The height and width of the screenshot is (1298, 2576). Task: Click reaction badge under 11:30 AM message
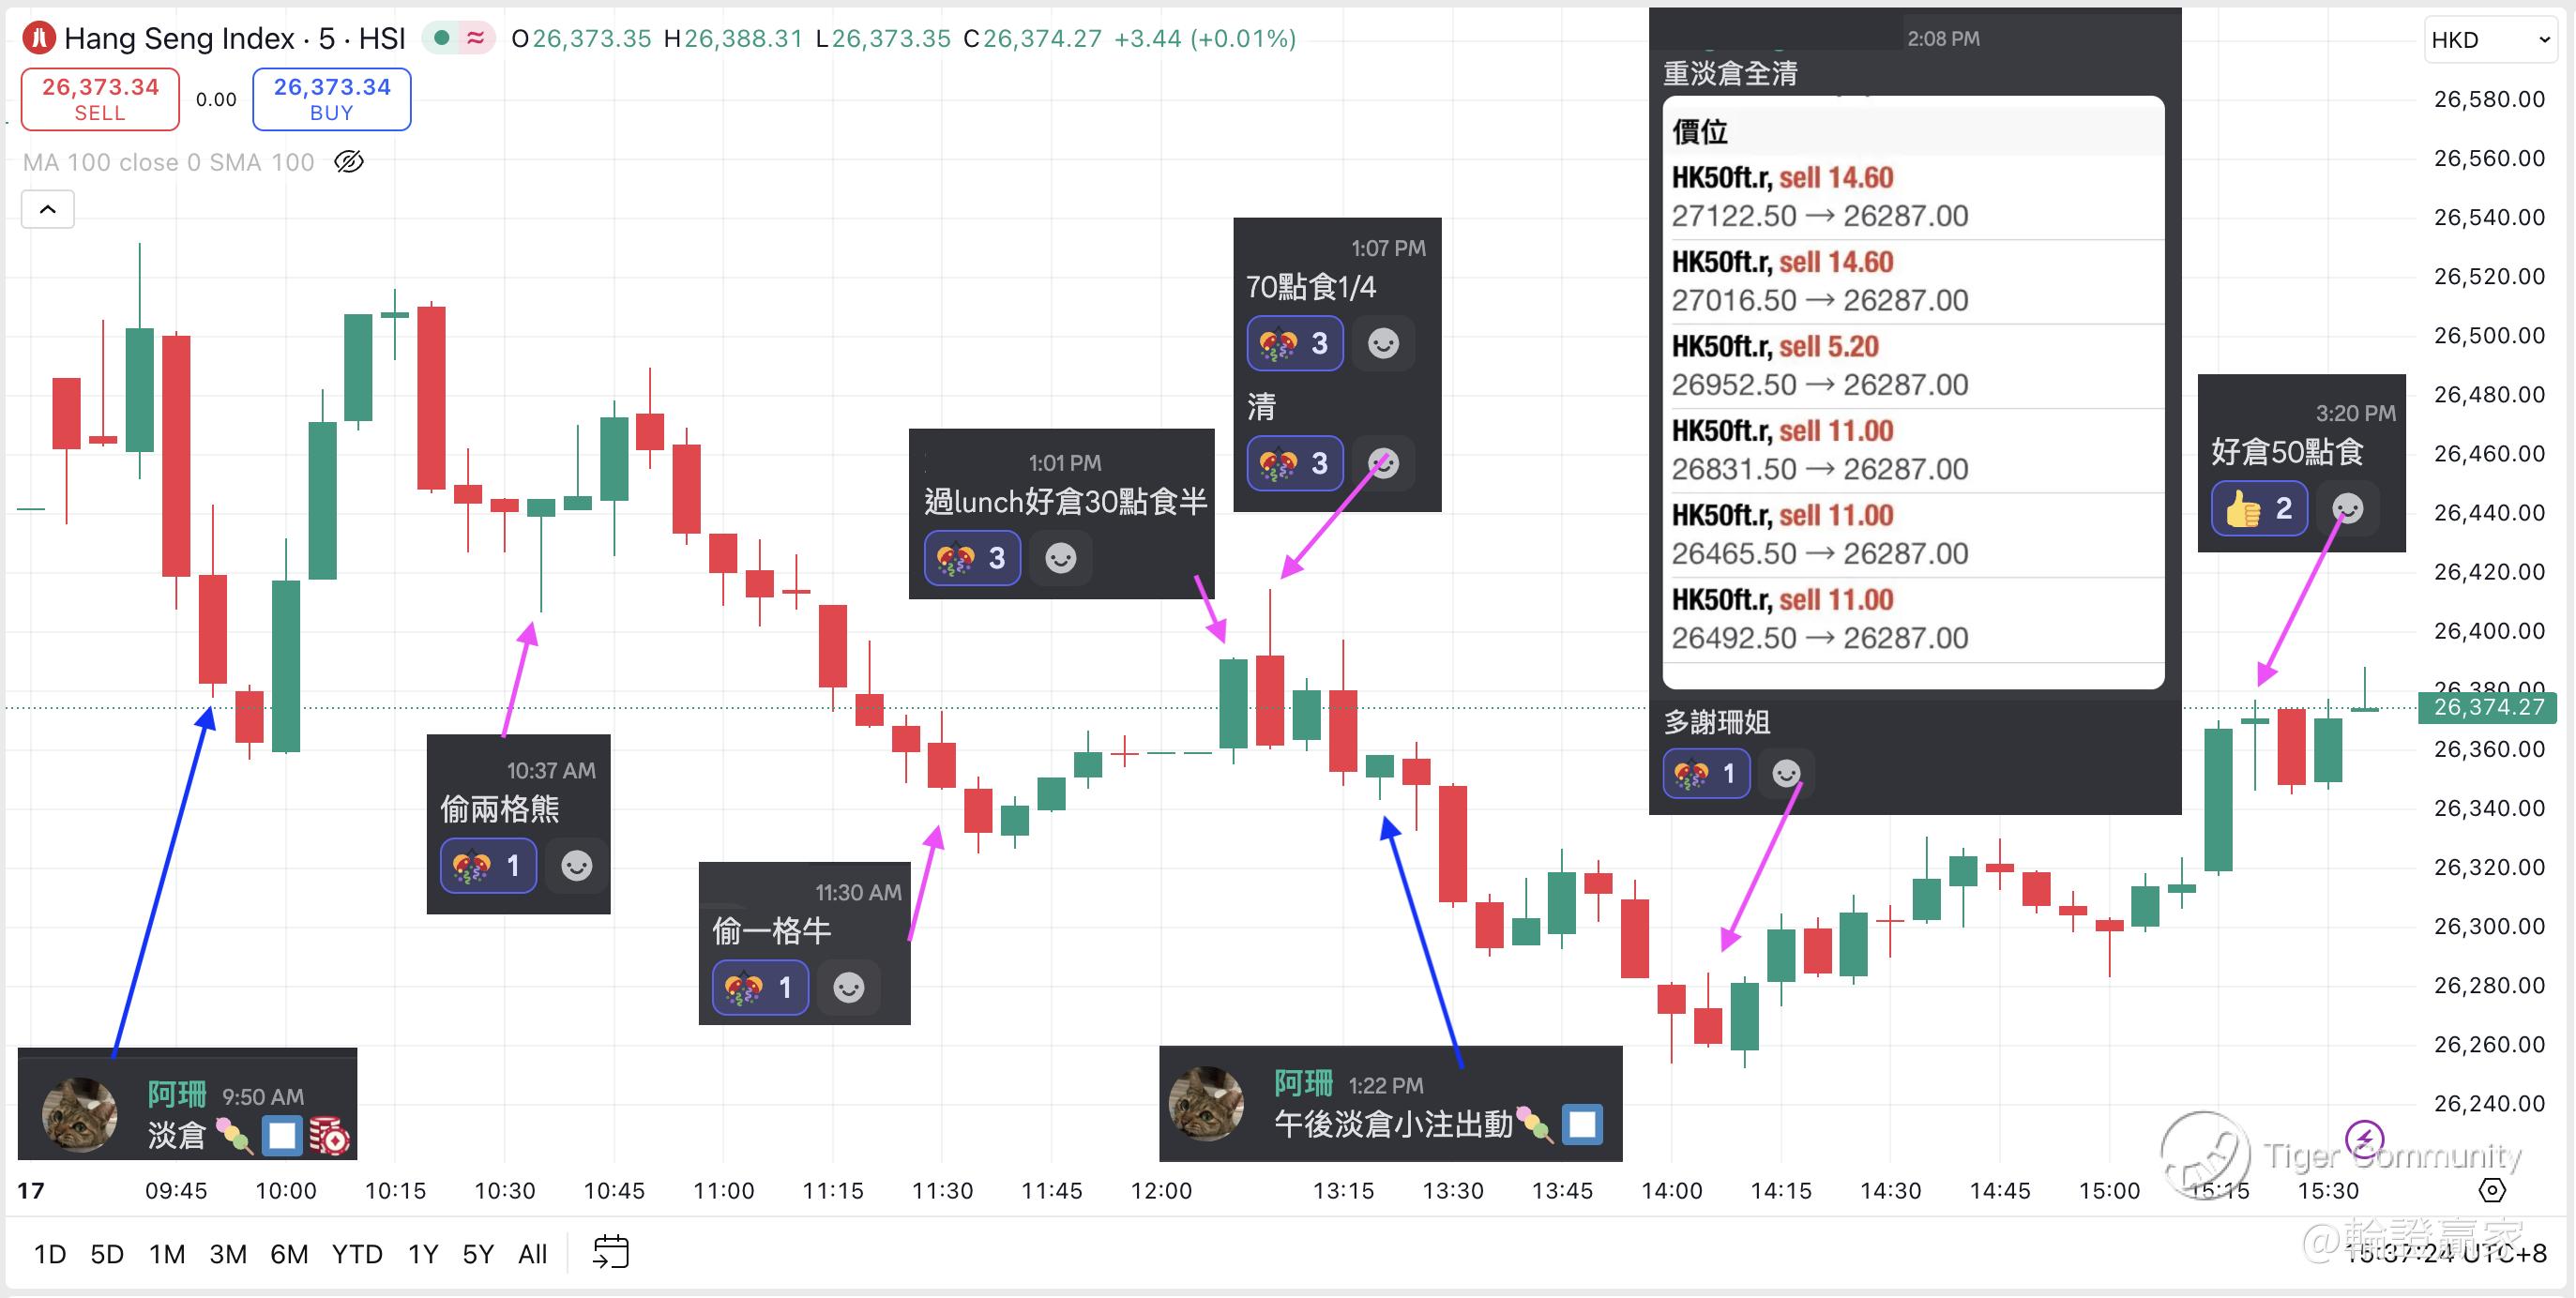[759, 988]
